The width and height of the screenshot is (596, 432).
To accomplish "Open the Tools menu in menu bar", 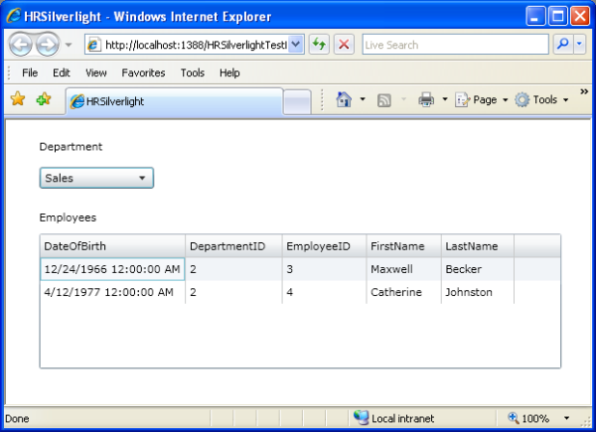I will click(193, 72).
